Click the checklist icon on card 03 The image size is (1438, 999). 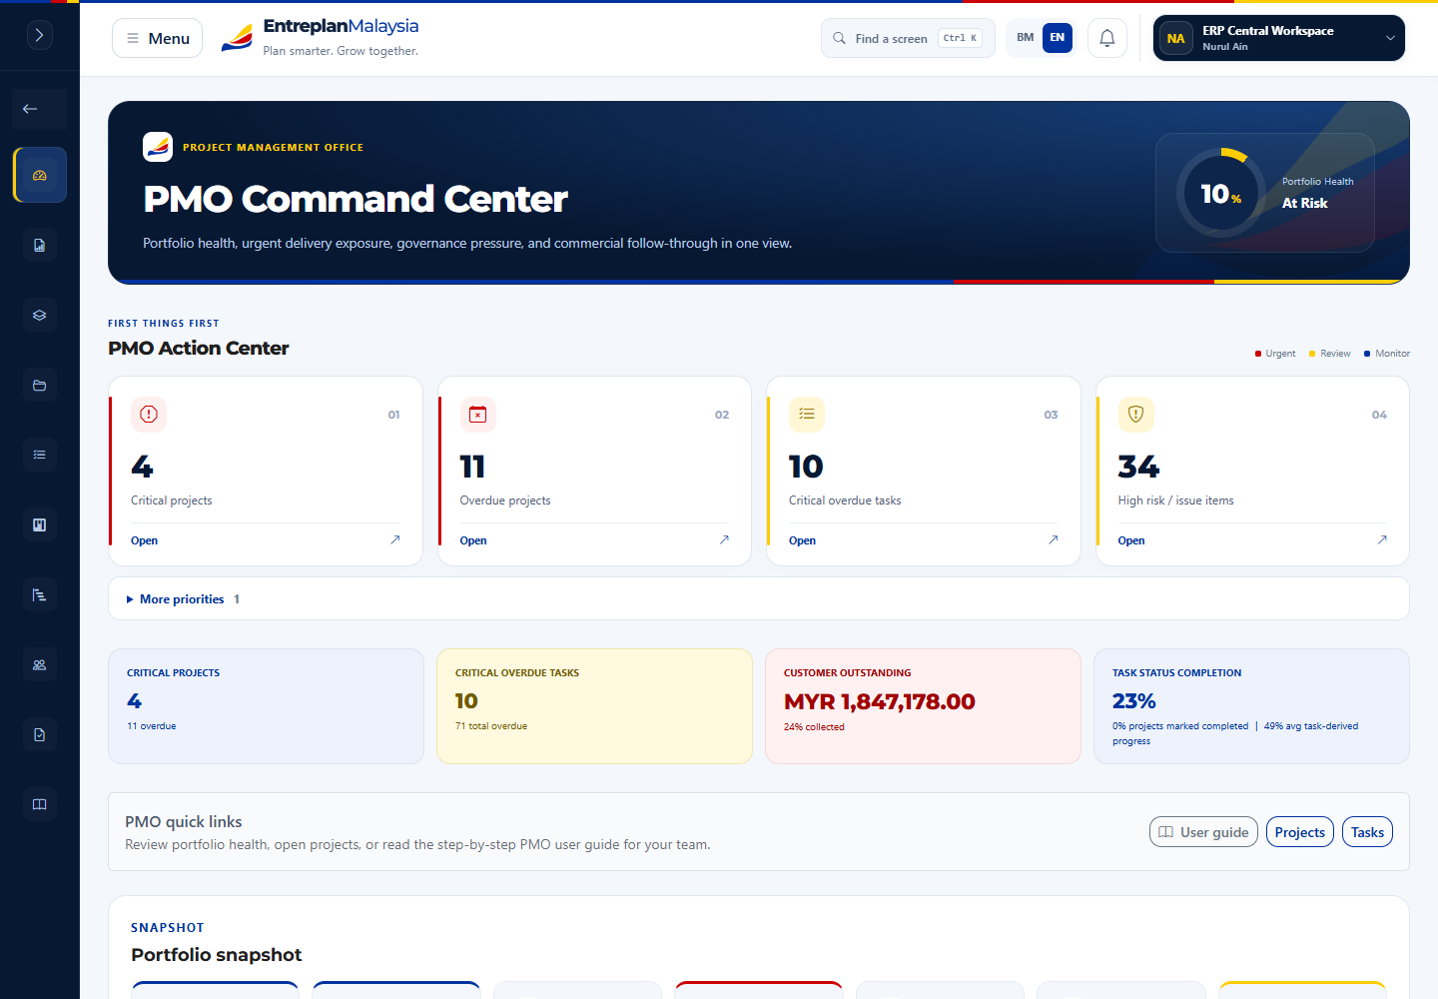(x=807, y=415)
